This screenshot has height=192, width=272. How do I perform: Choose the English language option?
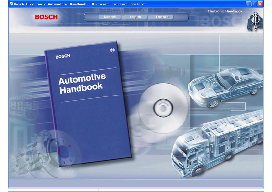pos(135,17)
